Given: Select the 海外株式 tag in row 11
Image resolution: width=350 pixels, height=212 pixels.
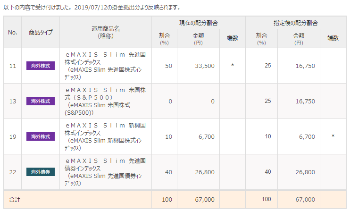Looking at the screenshot, I should (x=41, y=66).
